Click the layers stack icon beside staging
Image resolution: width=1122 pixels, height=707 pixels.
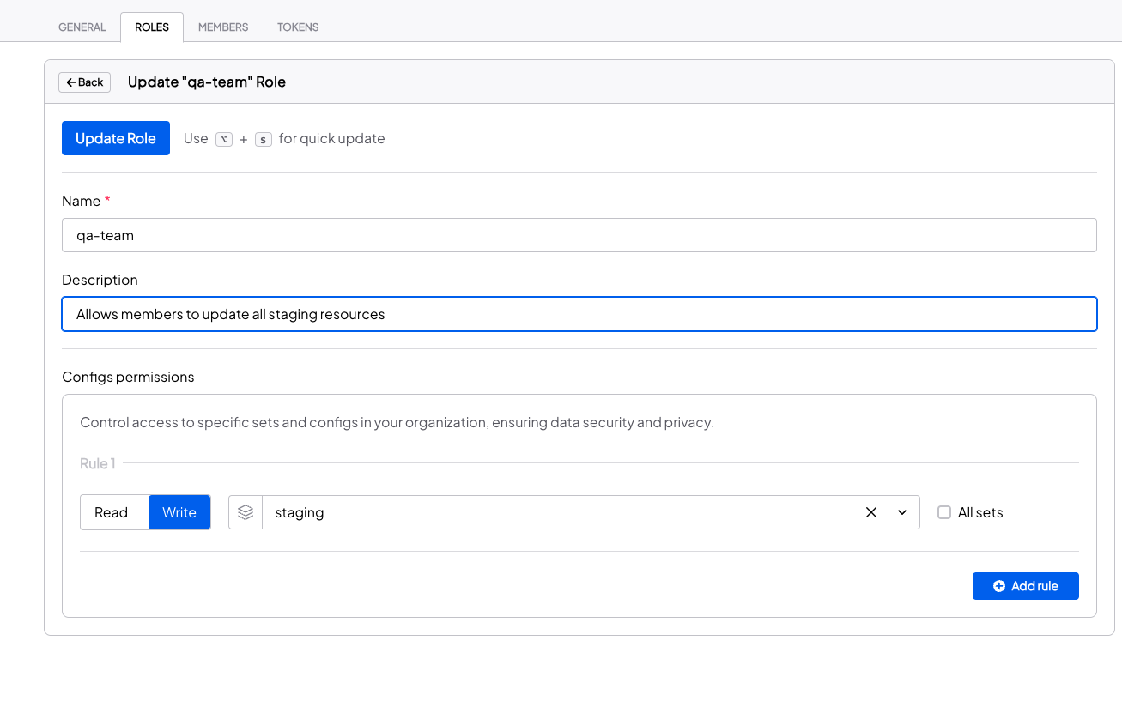tap(246, 512)
